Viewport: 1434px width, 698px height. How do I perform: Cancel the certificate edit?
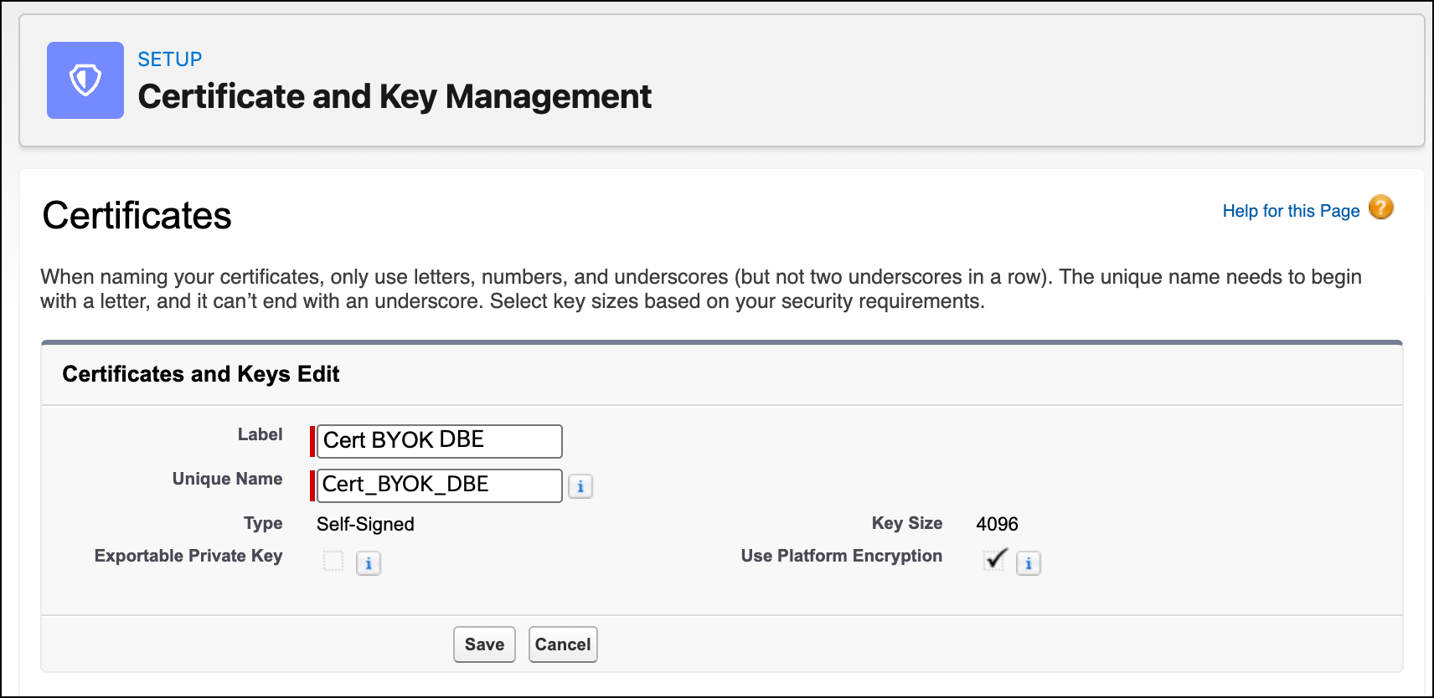tap(563, 644)
